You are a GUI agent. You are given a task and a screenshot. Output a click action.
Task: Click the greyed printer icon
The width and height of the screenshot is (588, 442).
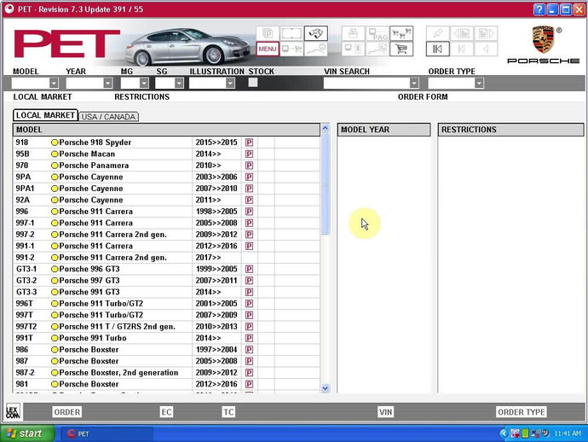pos(353,33)
